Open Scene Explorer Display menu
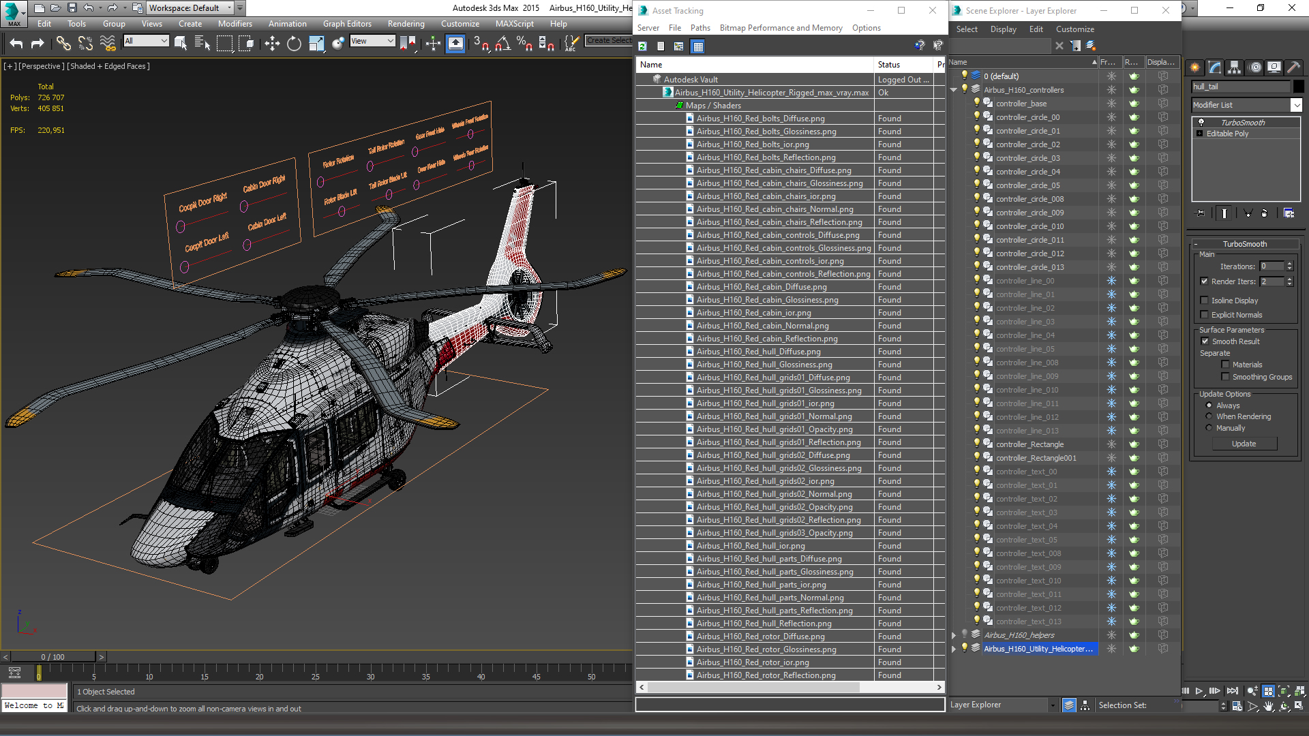This screenshot has width=1309, height=736. point(1003,29)
